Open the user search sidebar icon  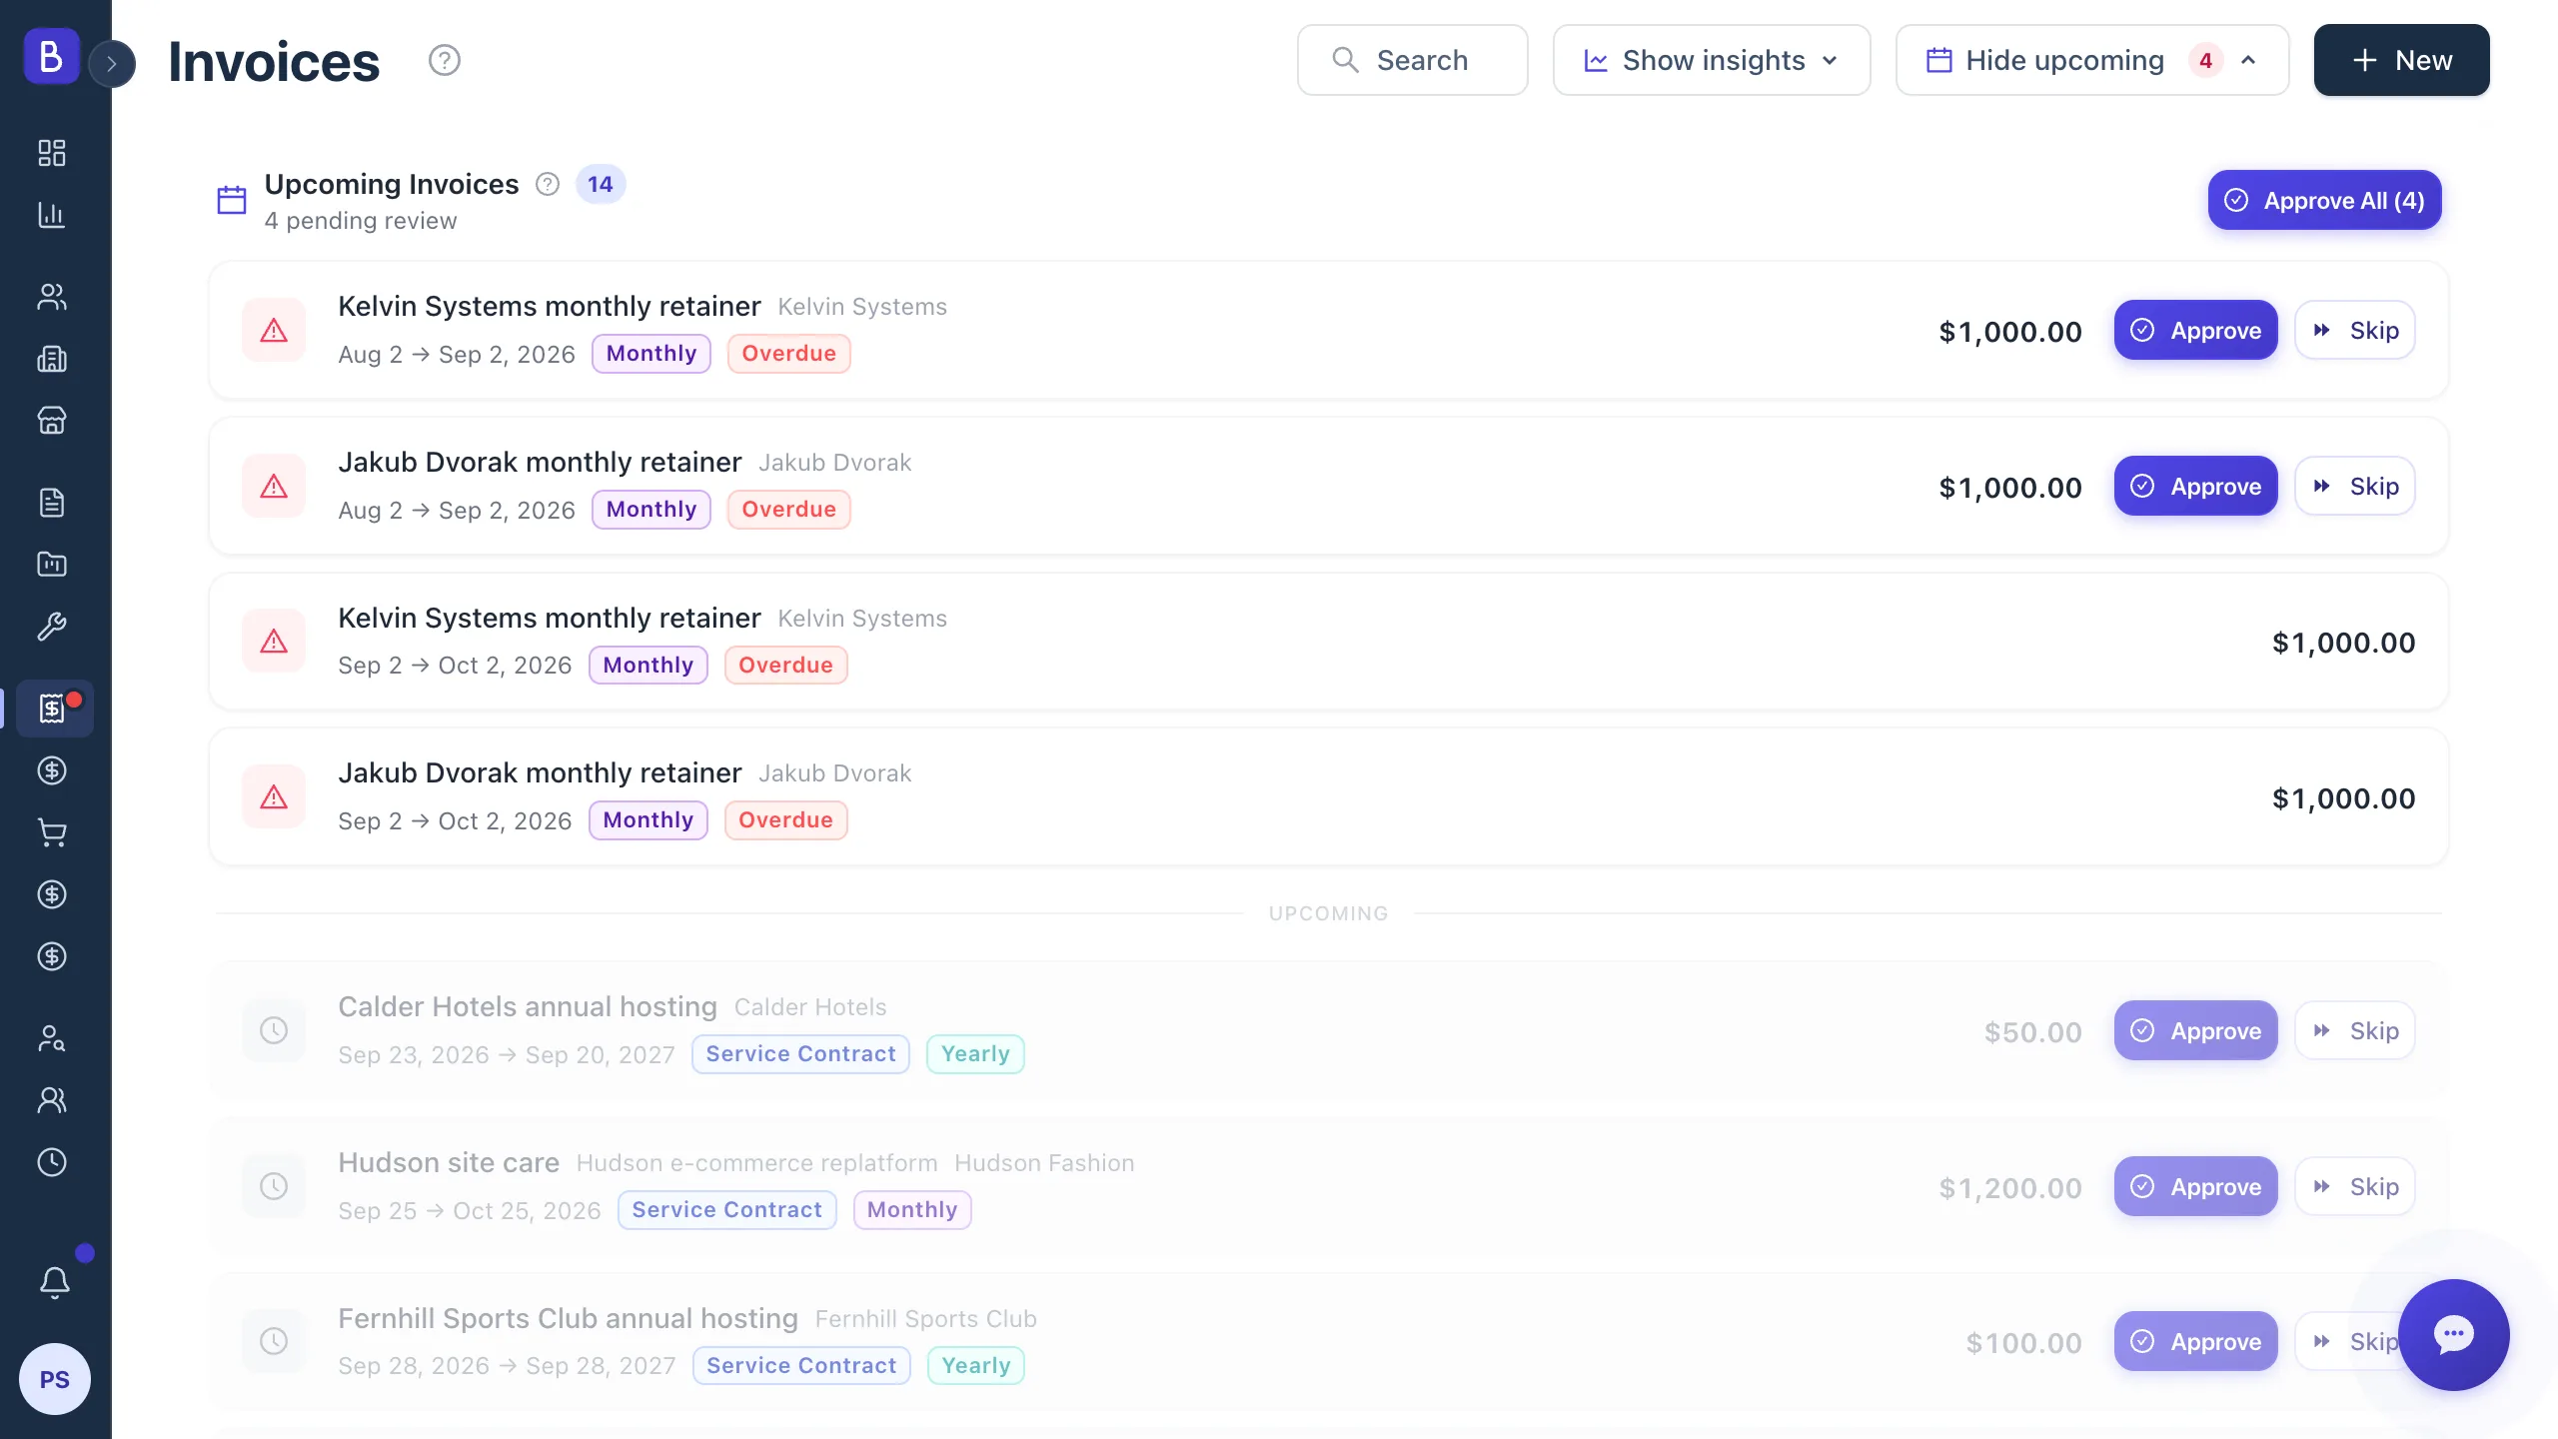coord(52,1038)
